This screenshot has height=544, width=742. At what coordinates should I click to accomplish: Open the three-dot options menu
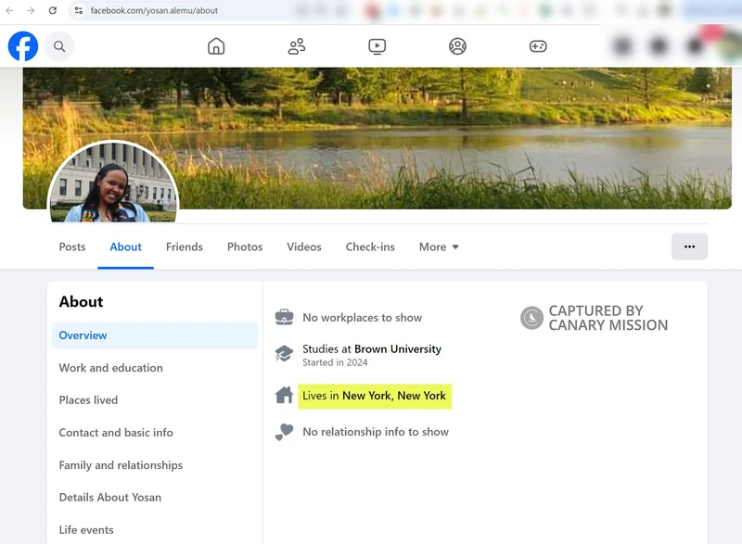pos(689,246)
